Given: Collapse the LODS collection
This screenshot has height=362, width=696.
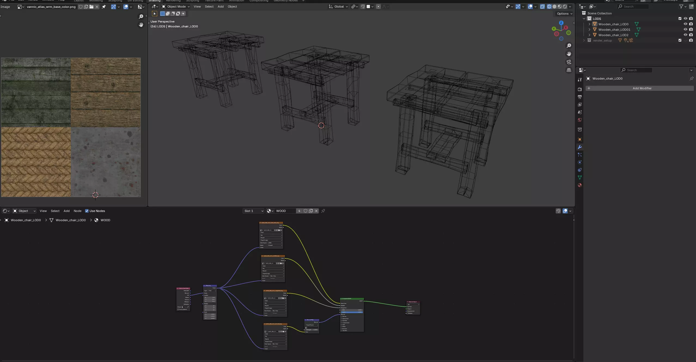Looking at the screenshot, I should (x=584, y=18).
